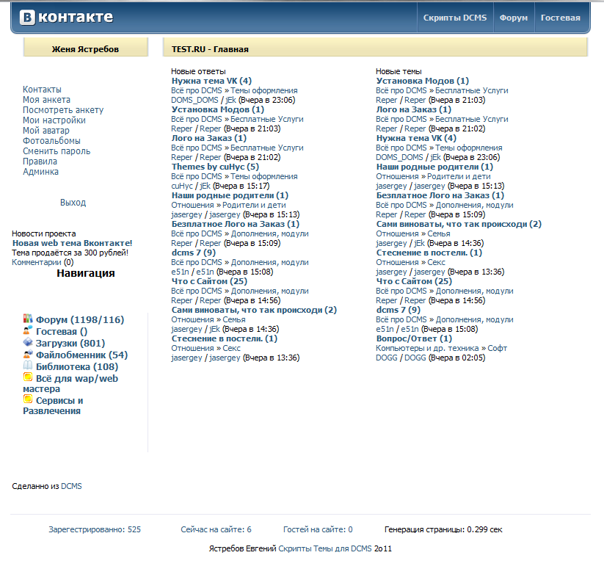
Task: Click Сейчас на сайте: 6 link
Action: (216, 529)
